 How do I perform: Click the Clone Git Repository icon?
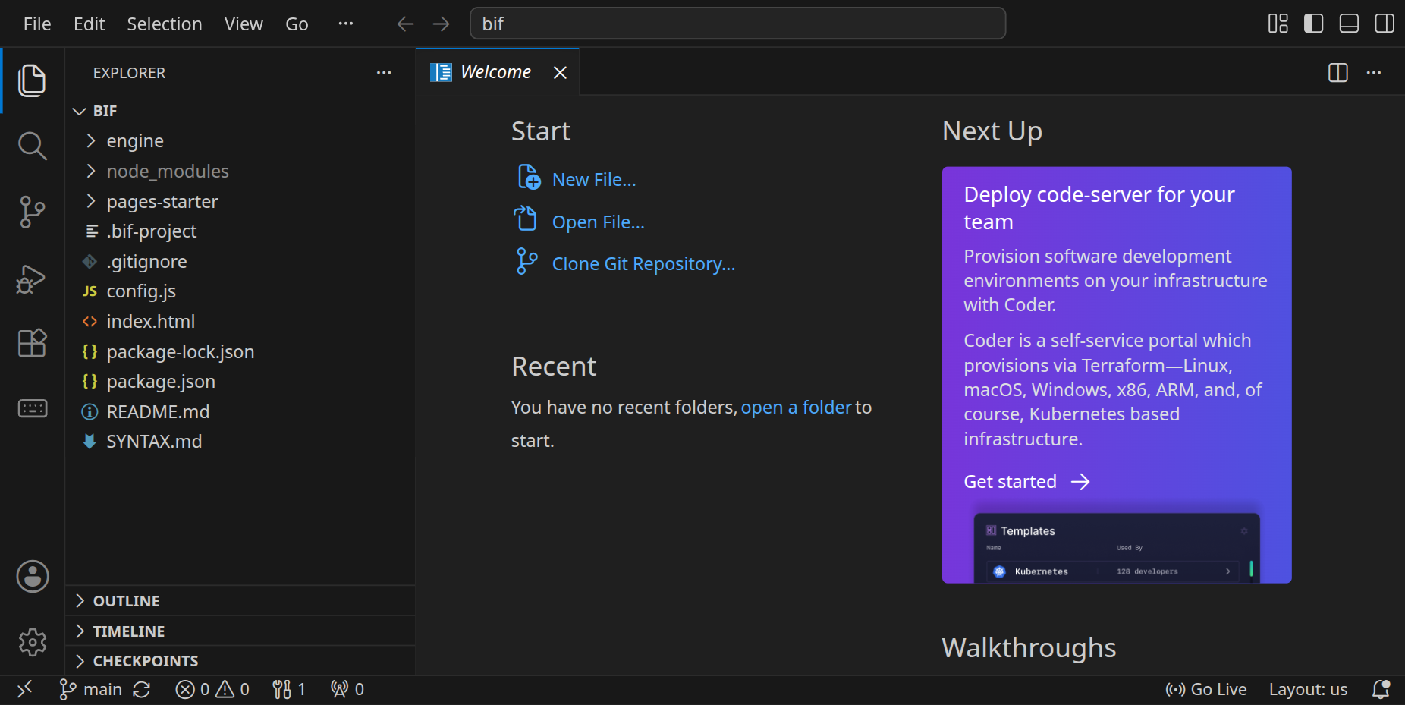click(x=526, y=262)
